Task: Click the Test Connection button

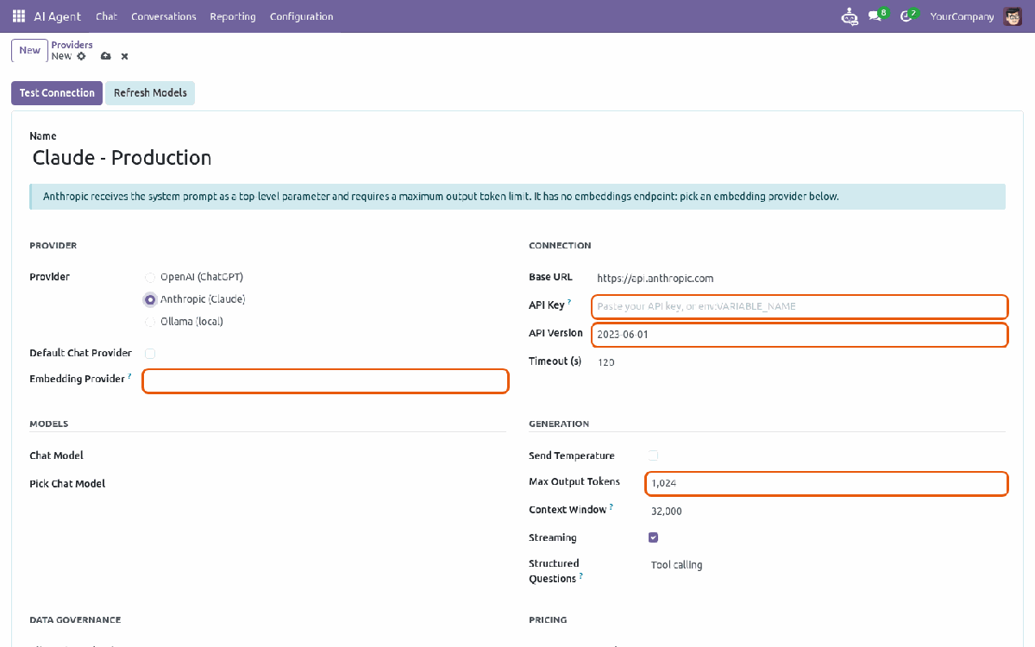Action: [57, 93]
